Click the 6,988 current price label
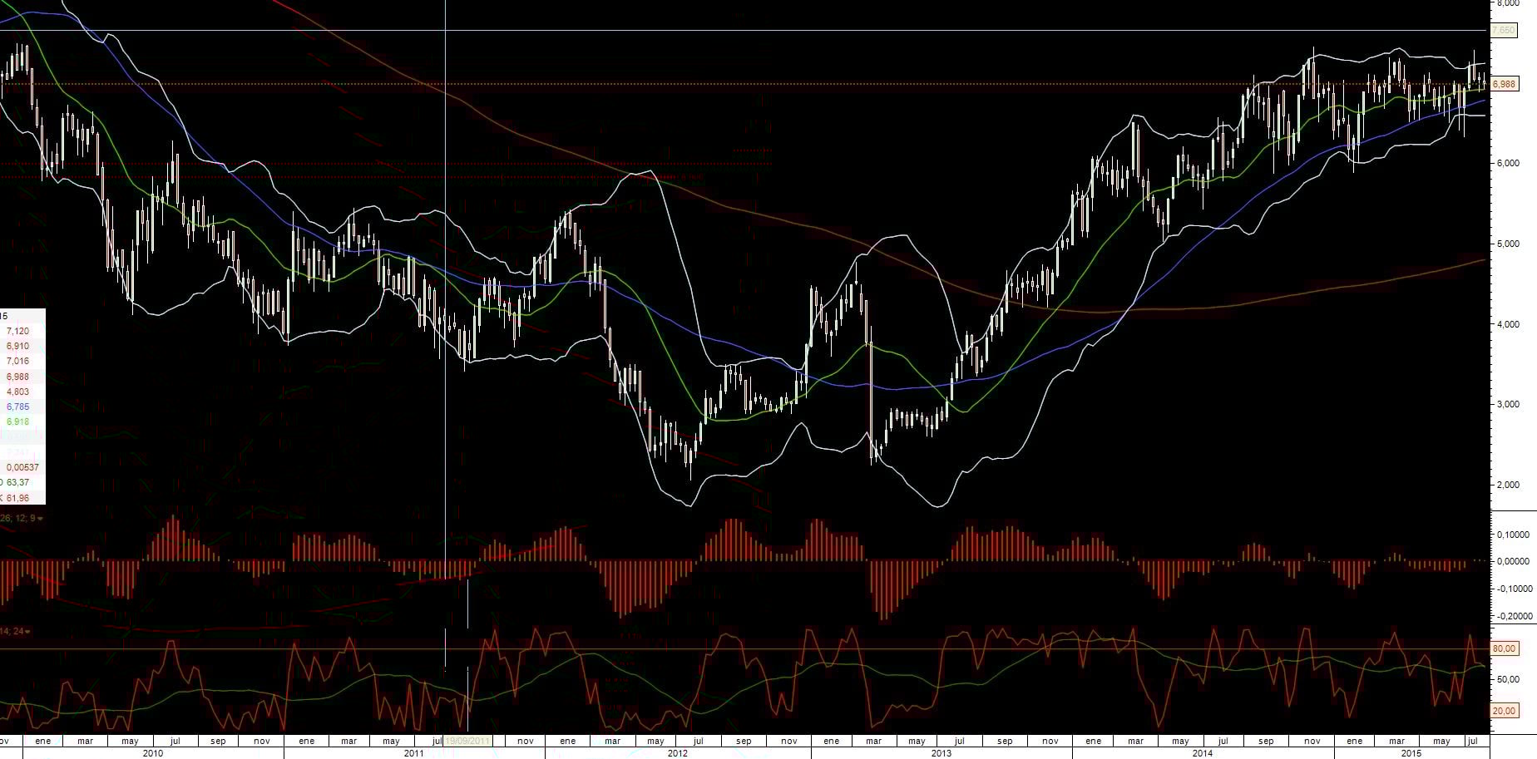 [x=1504, y=84]
